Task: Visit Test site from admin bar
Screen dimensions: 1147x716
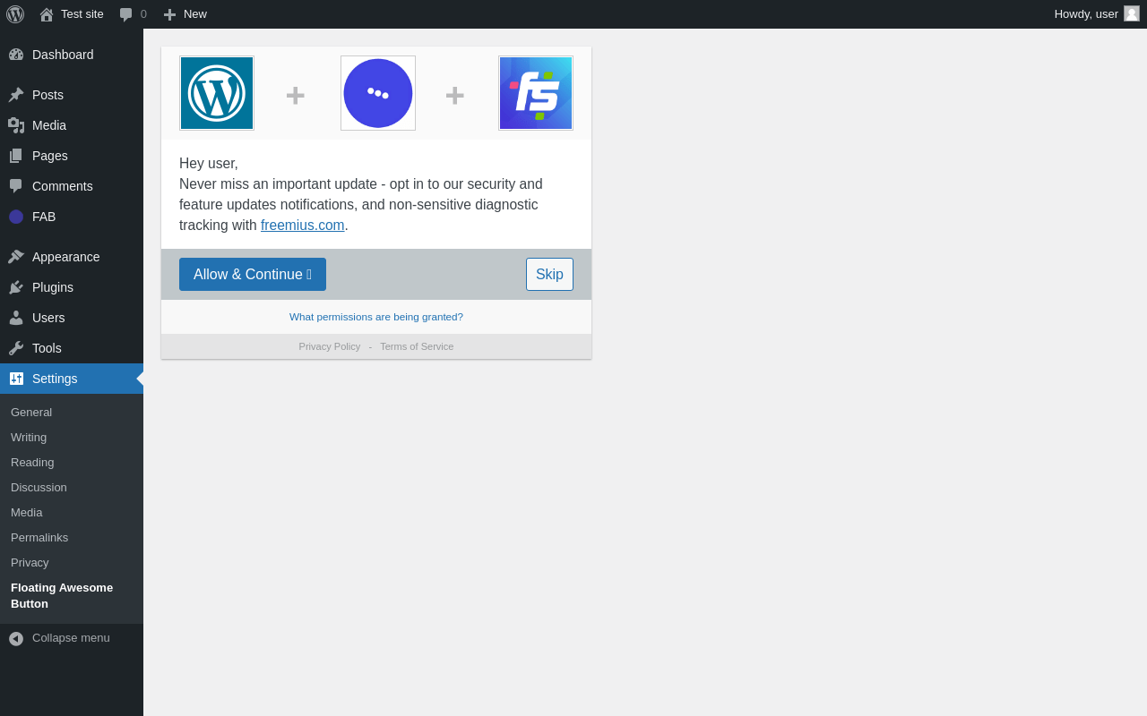Action: 72,14
